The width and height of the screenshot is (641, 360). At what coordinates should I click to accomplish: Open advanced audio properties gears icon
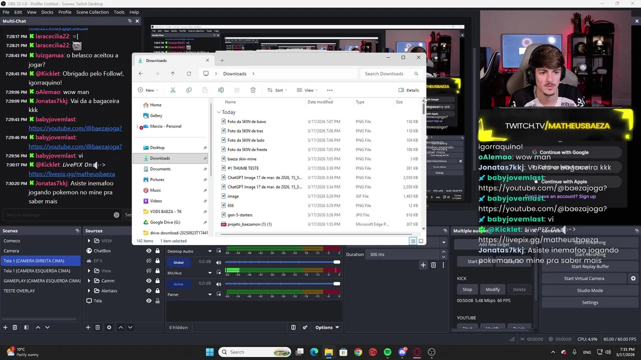point(305,327)
